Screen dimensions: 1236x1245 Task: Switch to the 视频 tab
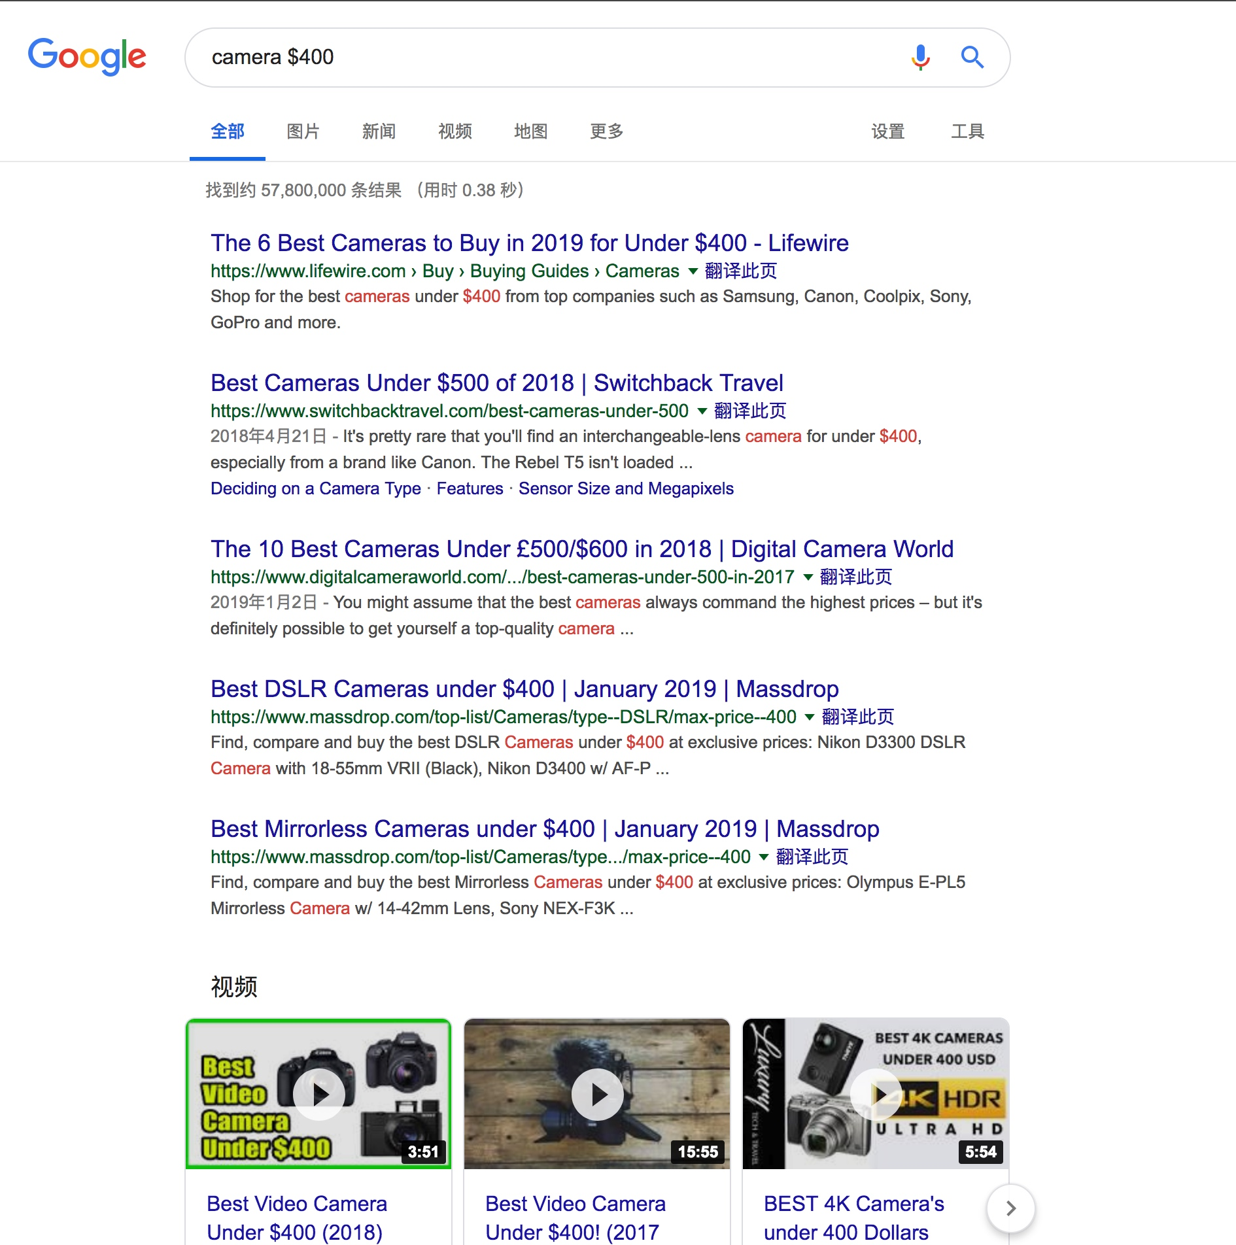(x=455, y=131)
